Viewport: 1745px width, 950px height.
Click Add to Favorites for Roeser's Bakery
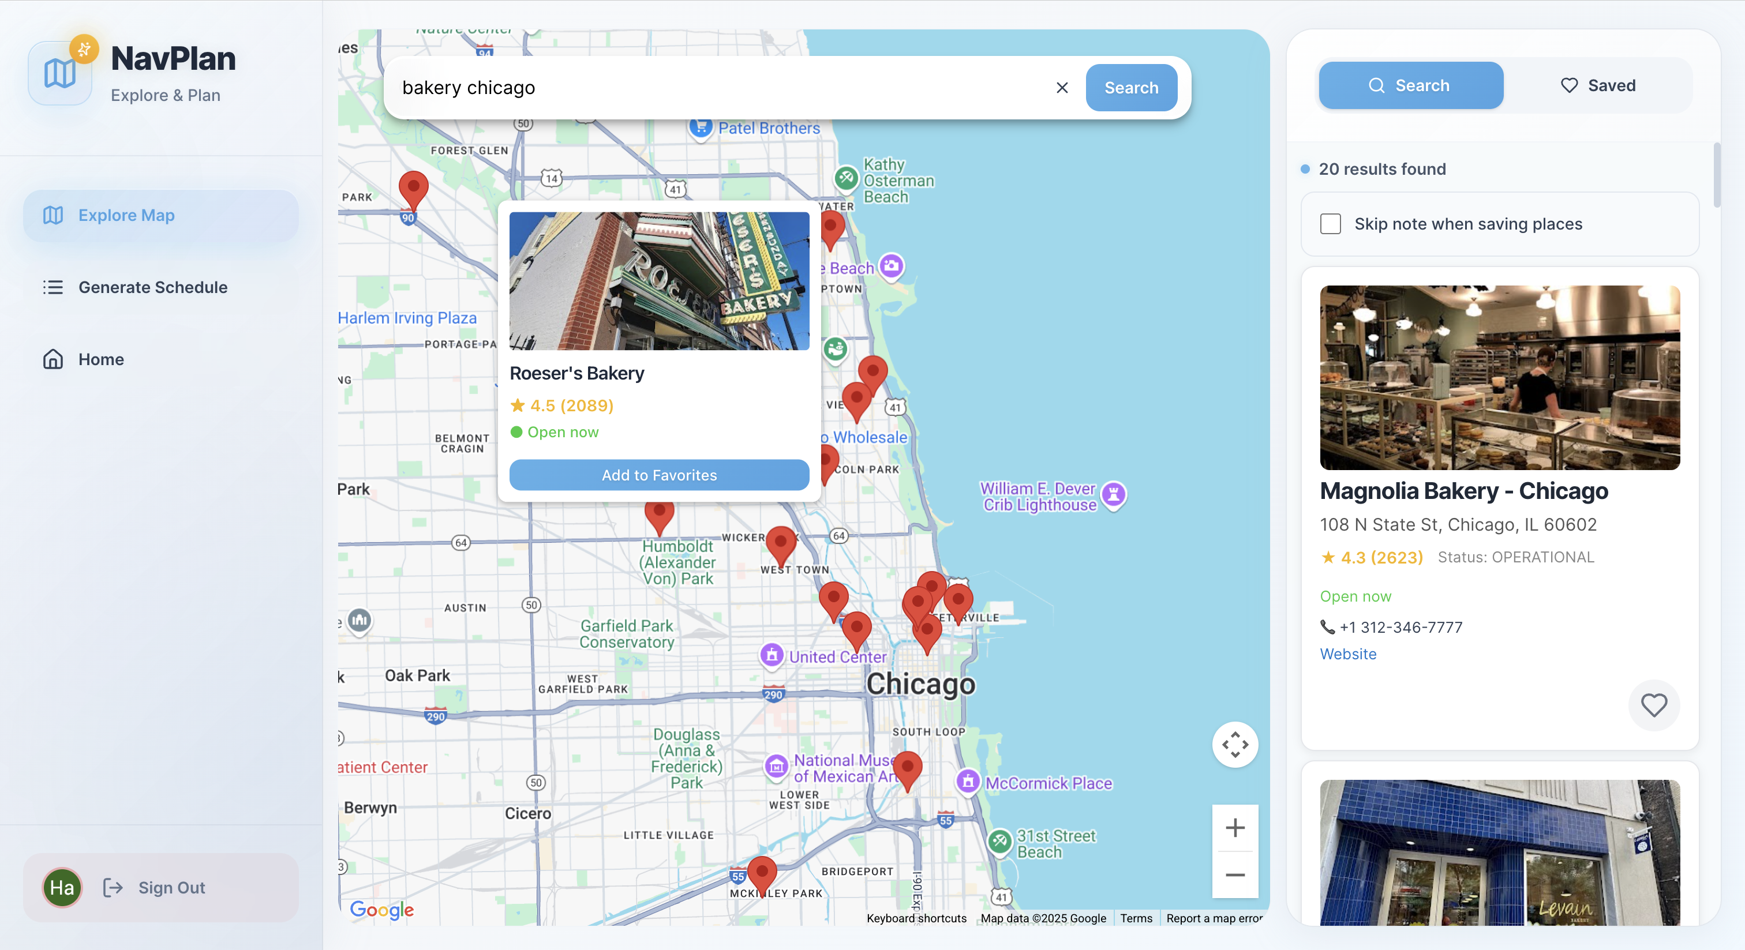pos(658,475)
